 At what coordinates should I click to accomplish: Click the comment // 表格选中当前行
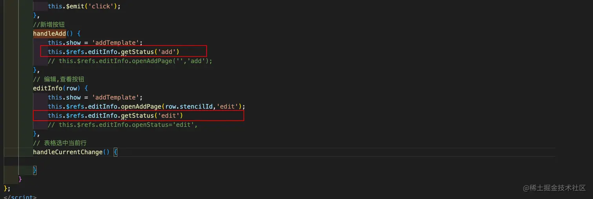coord(60,143)
